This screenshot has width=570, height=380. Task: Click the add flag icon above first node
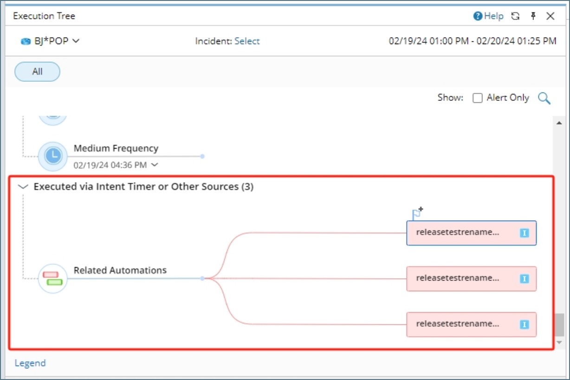pos(417,214)
